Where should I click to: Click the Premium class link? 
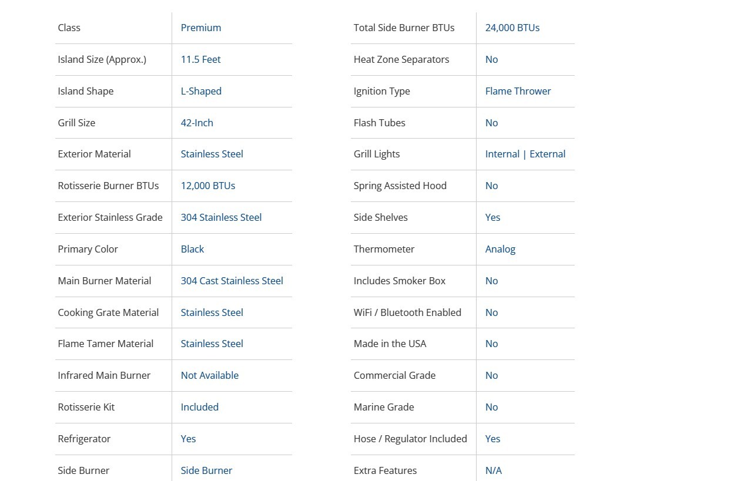tap(201, 28)
